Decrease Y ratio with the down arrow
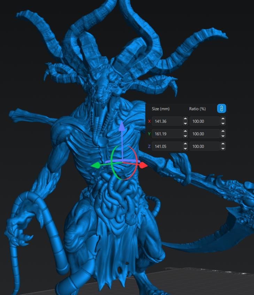This screenshot has width=254, height=295. tap(223, 136)
